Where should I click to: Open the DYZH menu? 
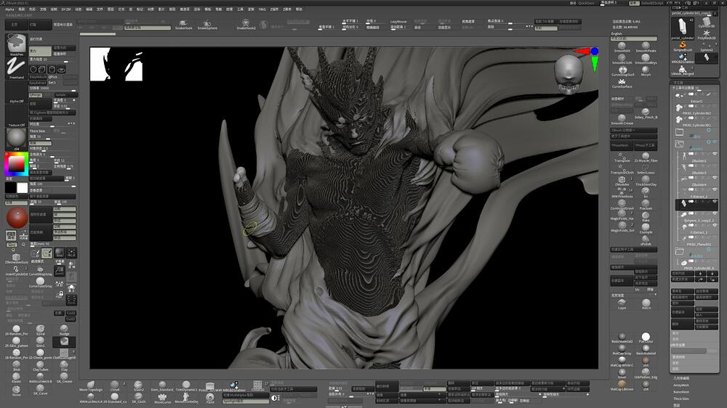(x=66, y=9)
